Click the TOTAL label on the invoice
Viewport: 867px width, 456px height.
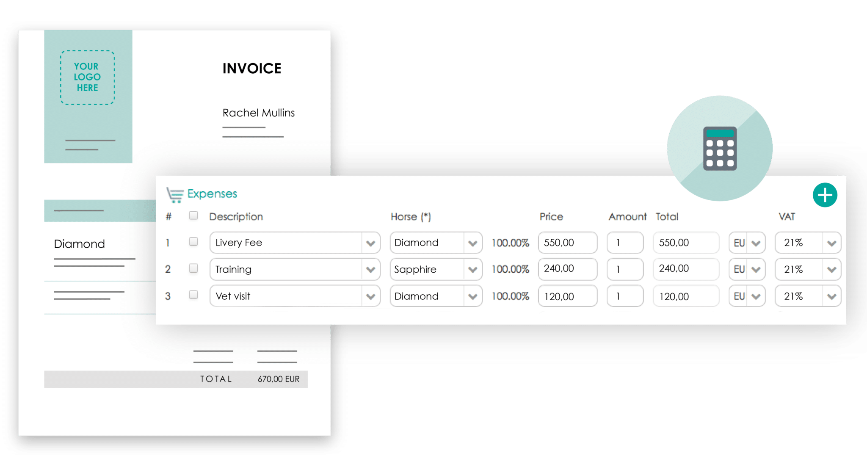pos(216,379)
